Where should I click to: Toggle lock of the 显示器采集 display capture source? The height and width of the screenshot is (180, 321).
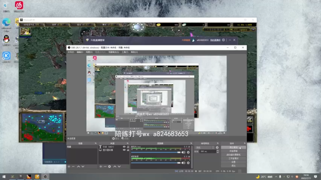(x=128, y=150)
